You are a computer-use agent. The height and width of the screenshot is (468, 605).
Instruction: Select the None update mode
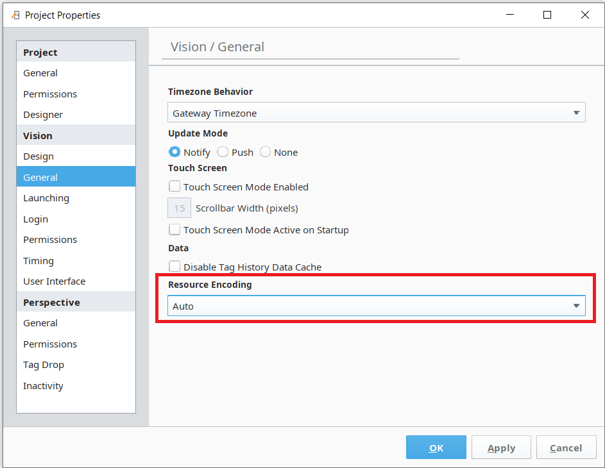click(264, 152)
